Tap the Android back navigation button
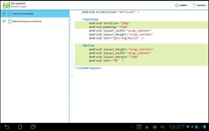 coord(7,127)
